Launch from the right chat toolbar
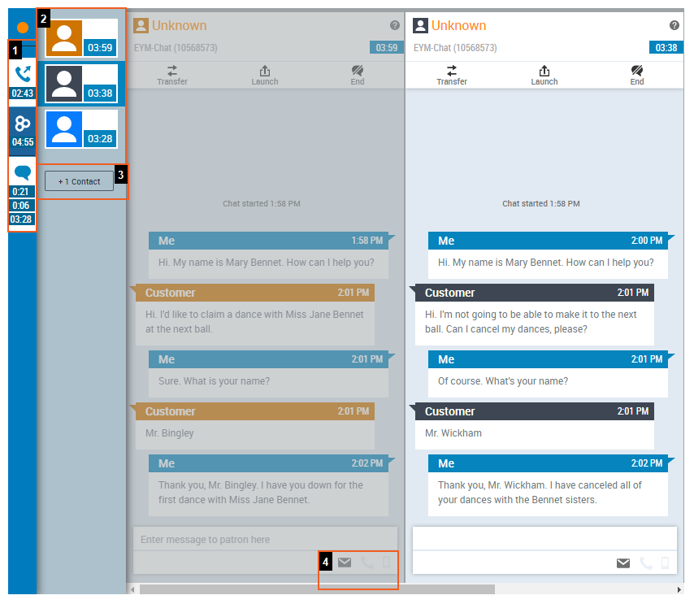694x604 pixels. [x=544, y=76]
